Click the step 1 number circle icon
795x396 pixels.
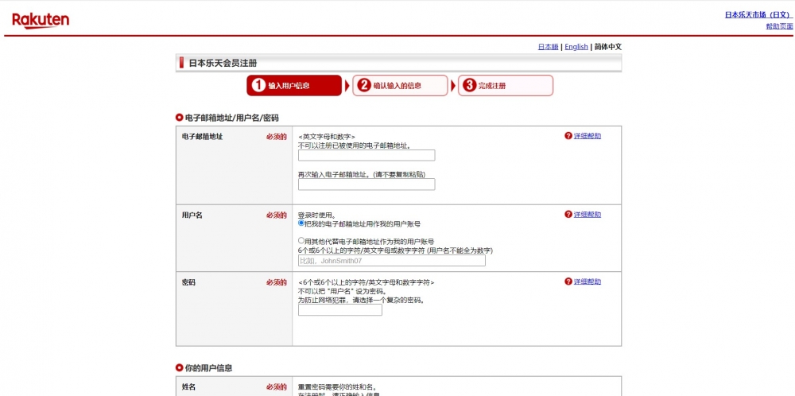258,85
